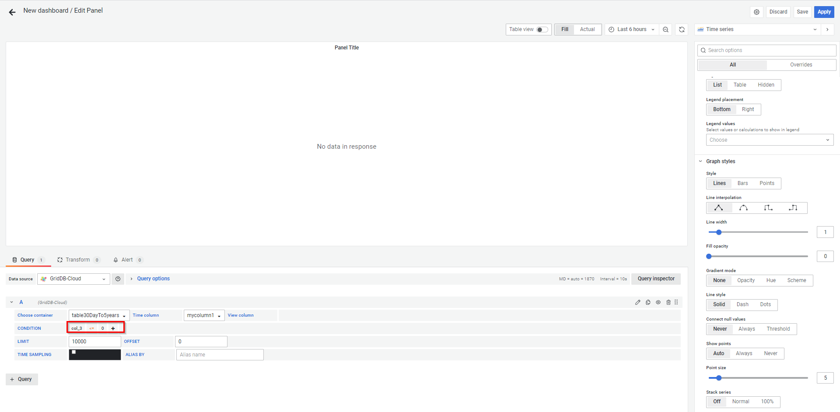This screenshot has height=412, width=840.
Task: Hide query A using the eye icon
Action: [658, 302]
